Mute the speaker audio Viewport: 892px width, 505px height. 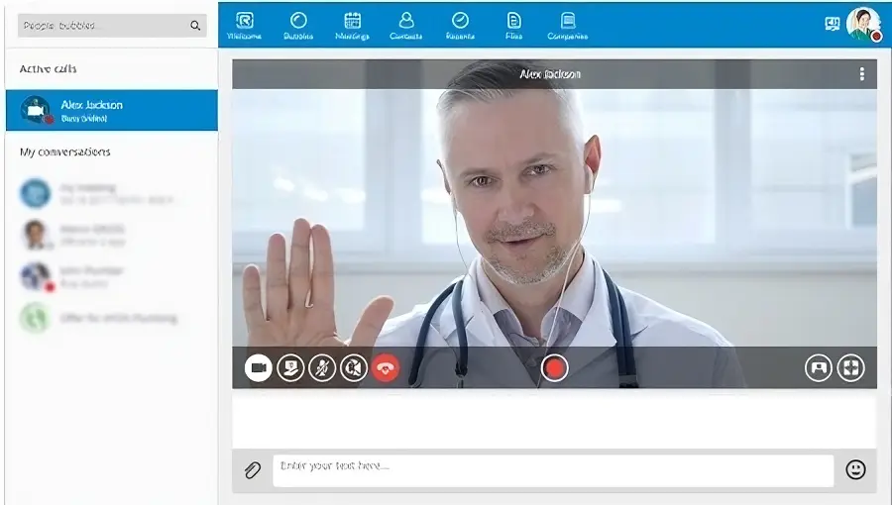pos(354,368)
